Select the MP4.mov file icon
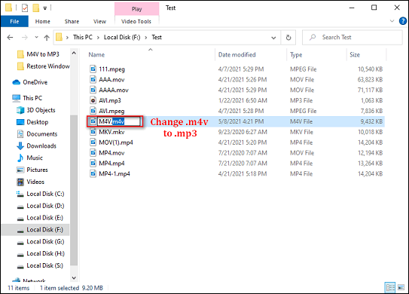This screenshot has width=409, height=294. click(93, 153)
